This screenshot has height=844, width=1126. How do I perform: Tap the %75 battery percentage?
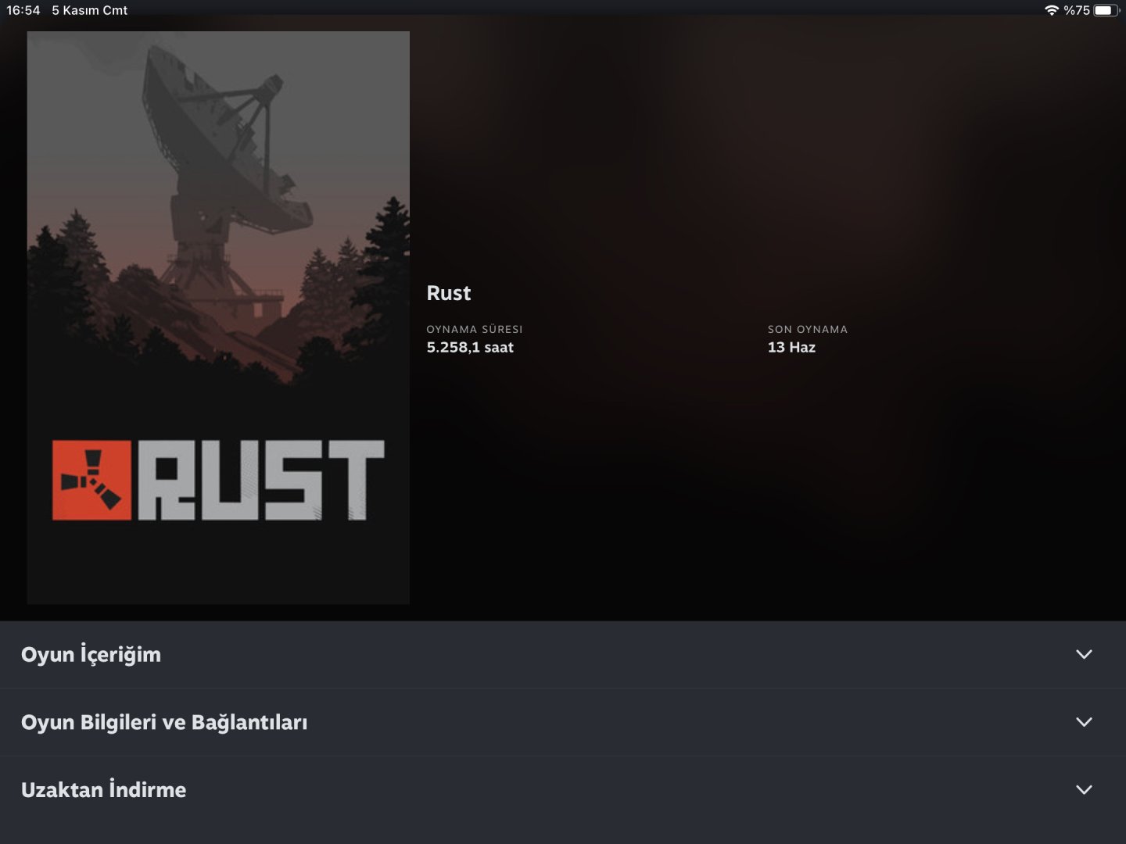pos(1077,10)
